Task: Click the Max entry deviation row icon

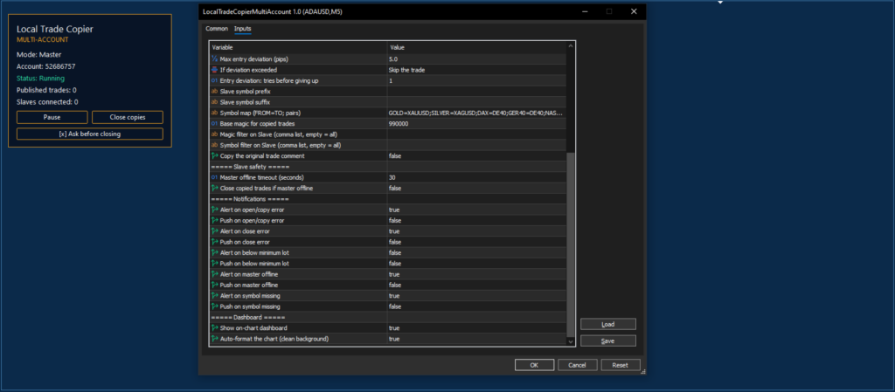Action: [215, 58]
